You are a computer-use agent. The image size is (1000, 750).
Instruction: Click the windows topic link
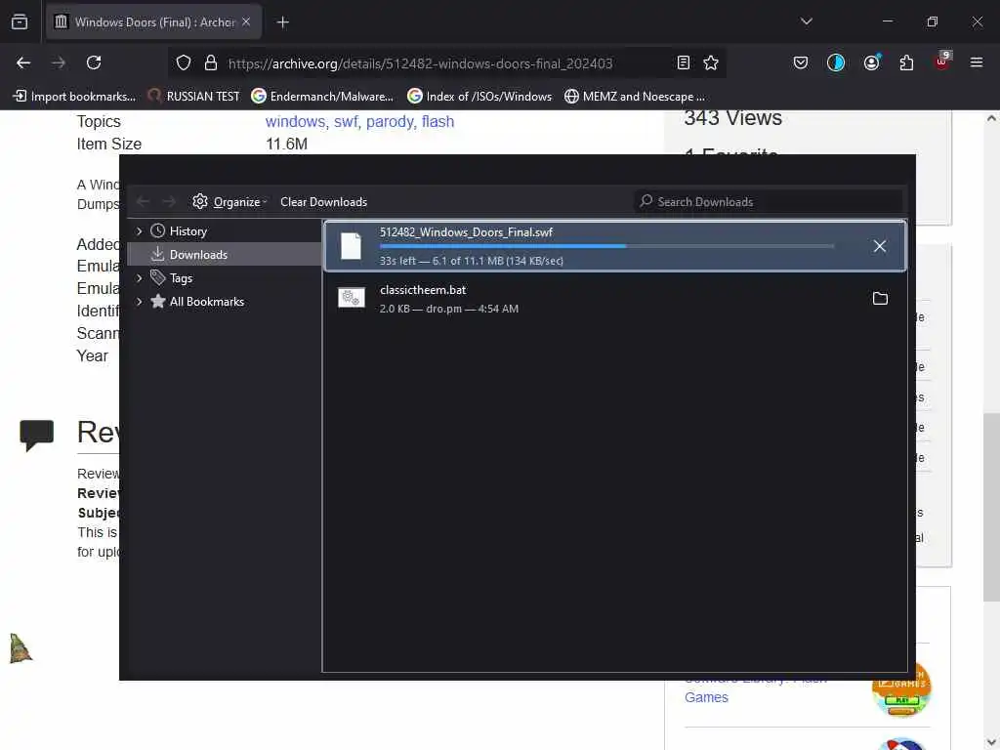click(x=295, y=121)
